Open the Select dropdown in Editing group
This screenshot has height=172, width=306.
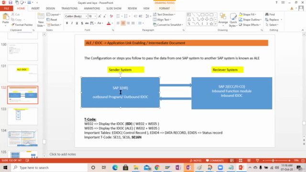coord(272,25)
